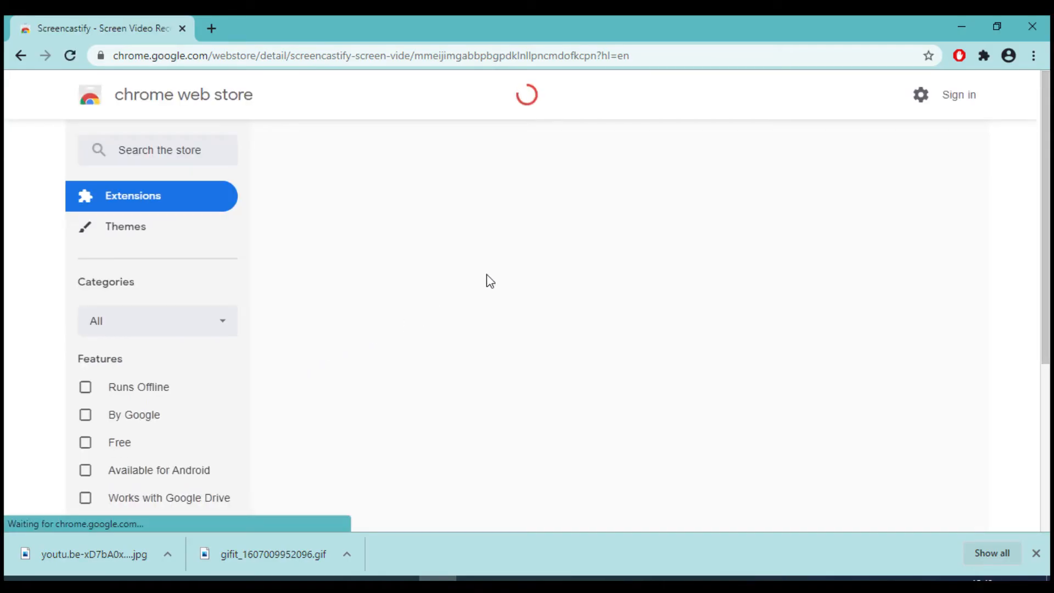
Task: Select the Themes menu item
Action: click(x=125, y=227)
